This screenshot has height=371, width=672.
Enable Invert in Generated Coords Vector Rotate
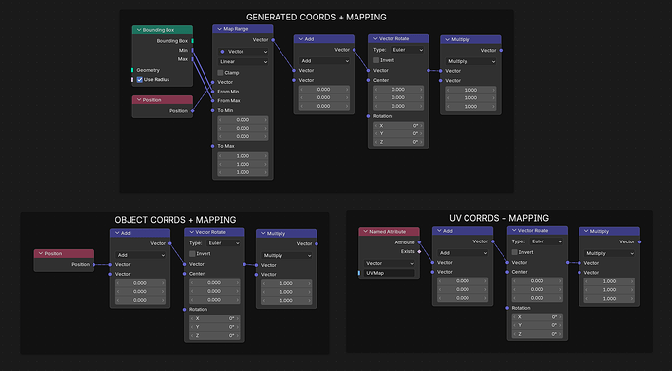click(x=376, y=60)
